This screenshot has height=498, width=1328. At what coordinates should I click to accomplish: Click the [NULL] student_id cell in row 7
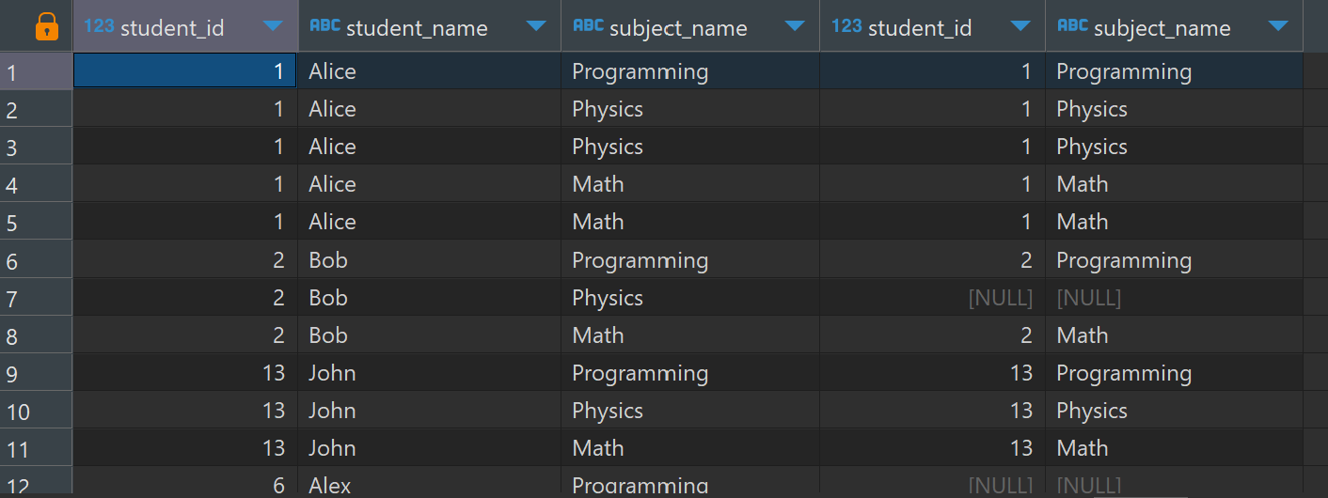[x=932, y=298]
